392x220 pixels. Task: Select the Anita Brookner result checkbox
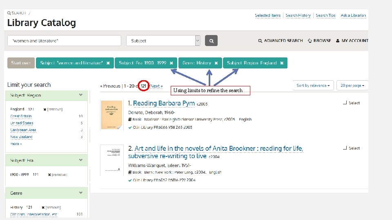click(345, 148)
